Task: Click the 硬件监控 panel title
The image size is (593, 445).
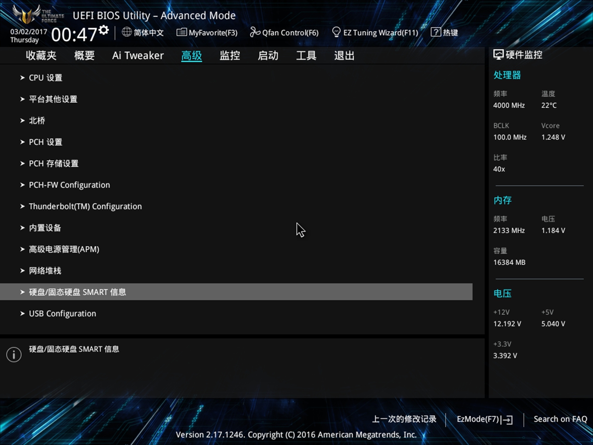Action: [524, 55]
